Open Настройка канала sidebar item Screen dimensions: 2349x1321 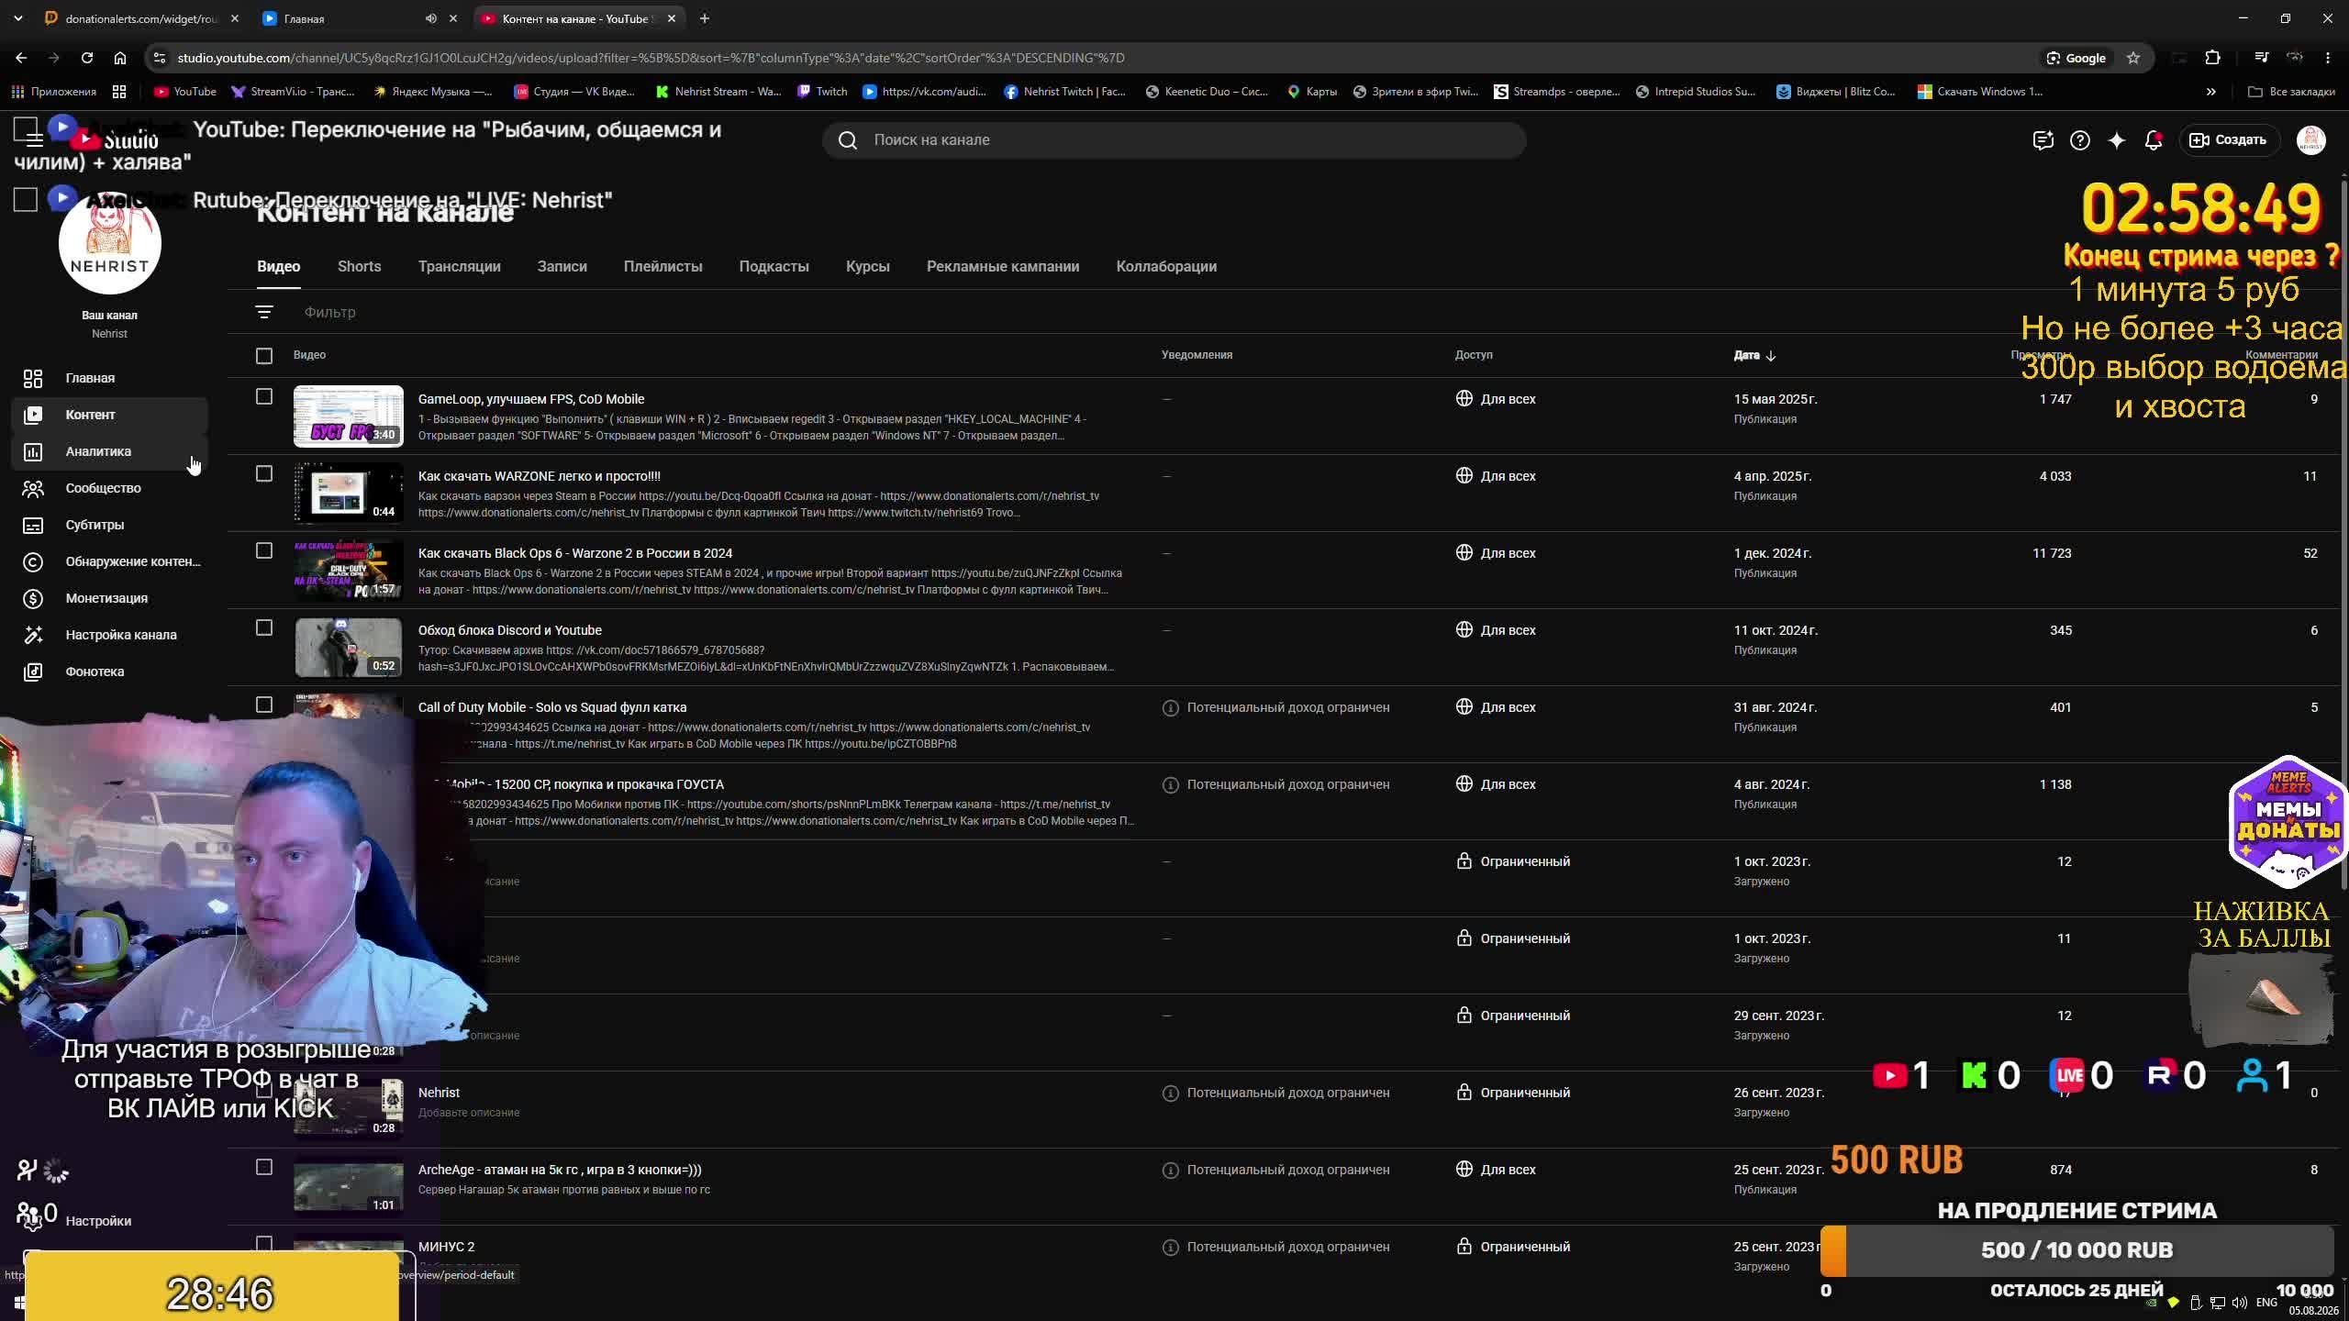pos(109,635)
